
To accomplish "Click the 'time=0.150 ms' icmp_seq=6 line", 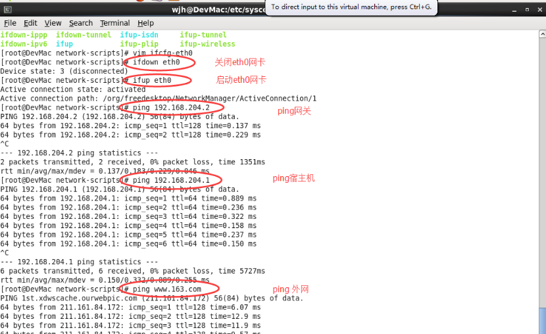I will tap(128, 244).
